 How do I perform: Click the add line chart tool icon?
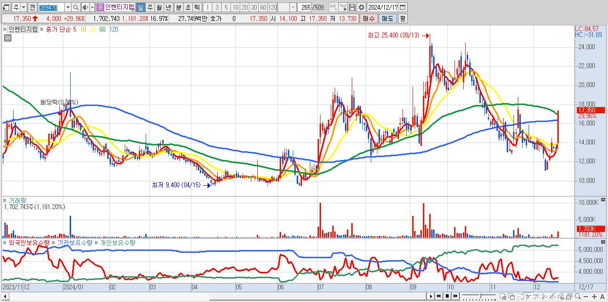coord(343,7)
